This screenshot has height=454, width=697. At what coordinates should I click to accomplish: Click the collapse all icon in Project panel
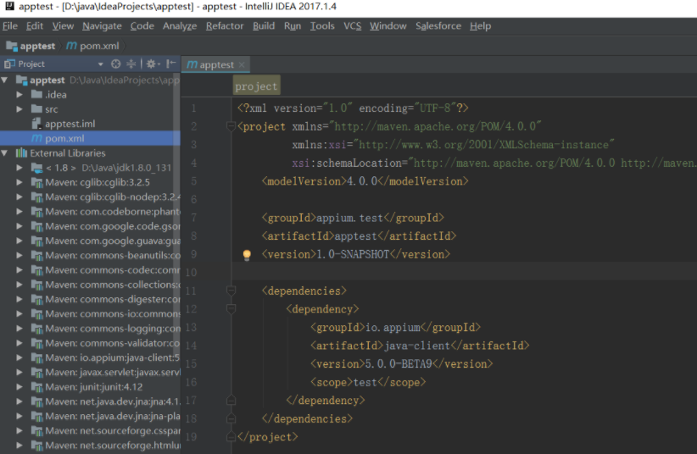coord(131,64)
